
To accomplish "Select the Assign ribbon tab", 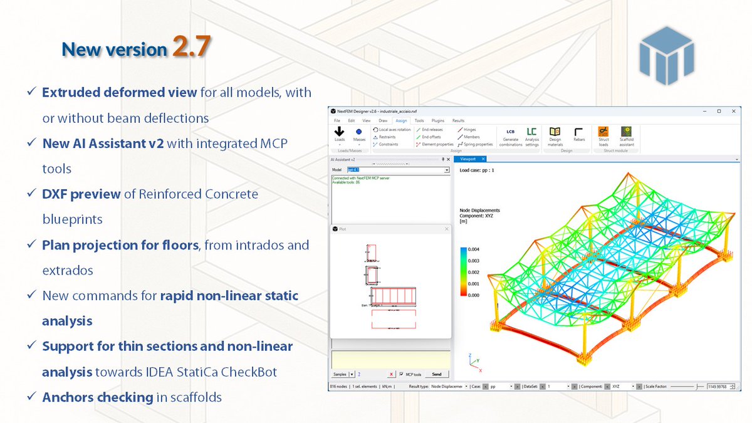I will [x=401, y=120].
